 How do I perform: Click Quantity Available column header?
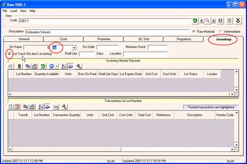(47, 74)
